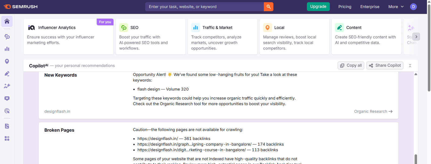
Task: Open the Pricing page
Action: coord(345,7)
